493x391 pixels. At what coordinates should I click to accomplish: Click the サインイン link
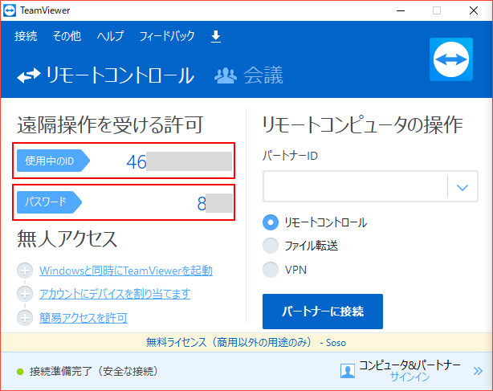(x=409, y=377)
